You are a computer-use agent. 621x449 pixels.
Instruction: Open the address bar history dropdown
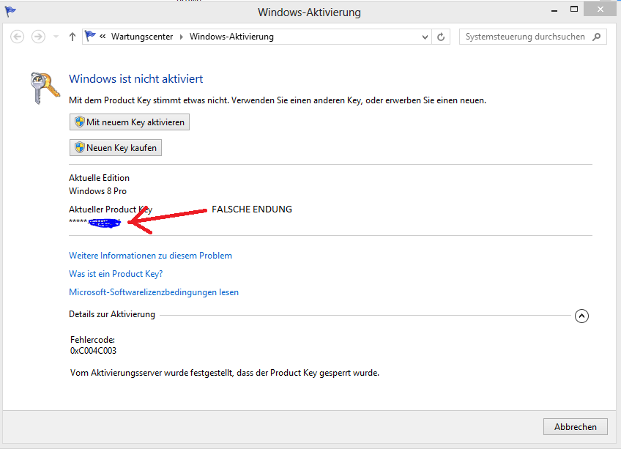[425, 37]
